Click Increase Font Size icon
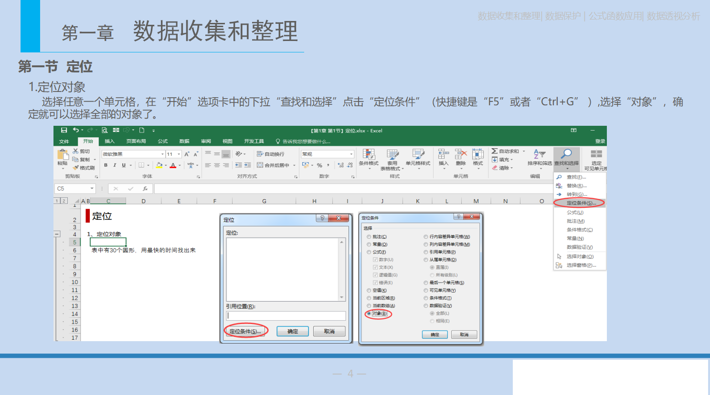710x395 pixels. [x=187, y=154]
